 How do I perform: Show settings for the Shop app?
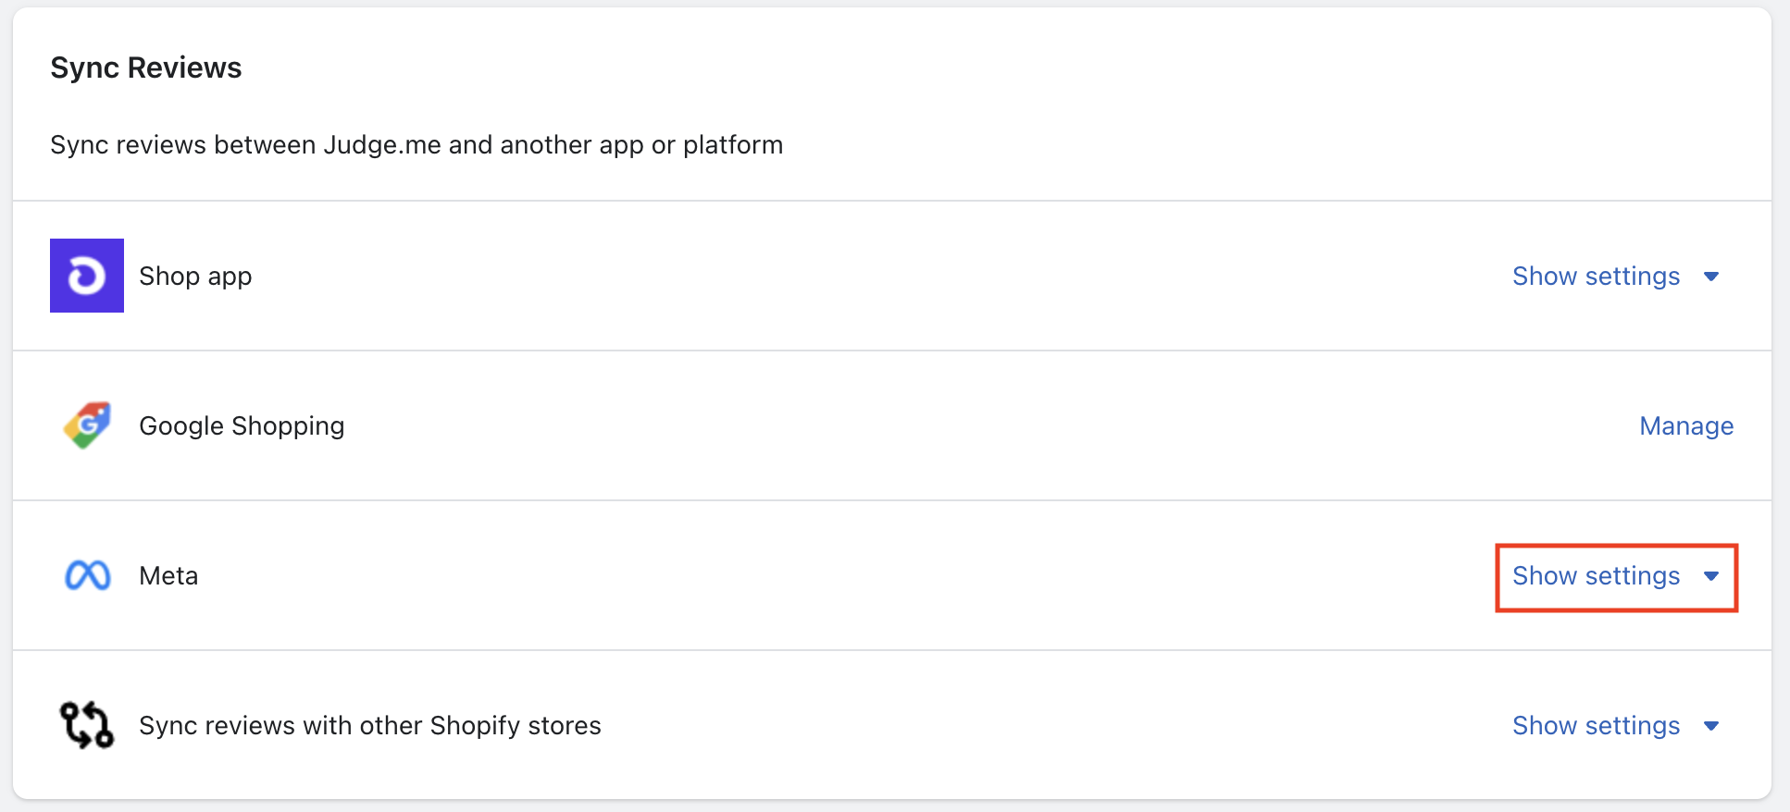coord(1596,277)
